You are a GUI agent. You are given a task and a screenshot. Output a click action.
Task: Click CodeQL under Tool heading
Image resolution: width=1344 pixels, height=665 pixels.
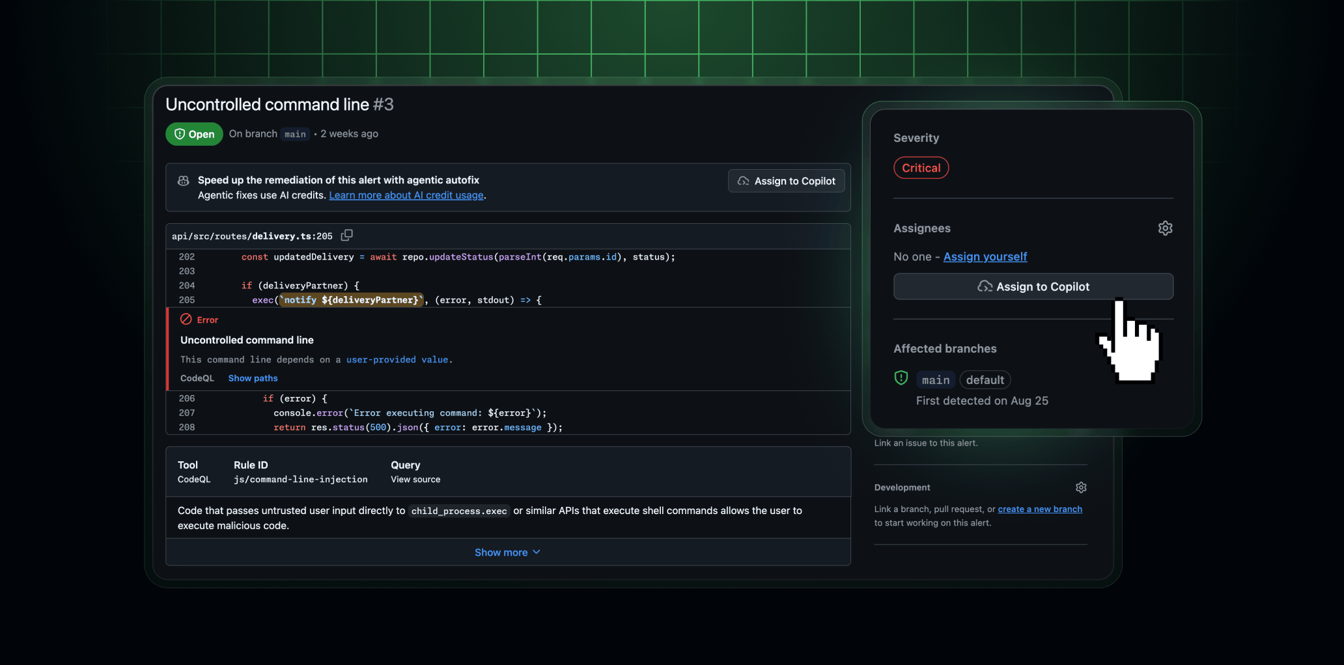coord(194,480)
